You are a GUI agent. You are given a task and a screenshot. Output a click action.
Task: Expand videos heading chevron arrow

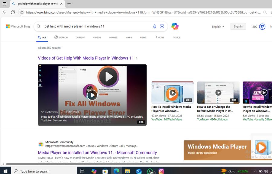(137, 58)
